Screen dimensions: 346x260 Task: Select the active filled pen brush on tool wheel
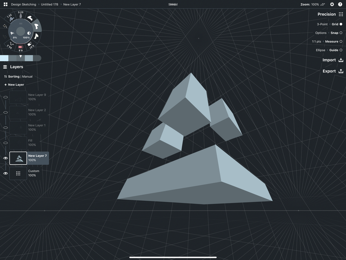[x=37, y=26]
